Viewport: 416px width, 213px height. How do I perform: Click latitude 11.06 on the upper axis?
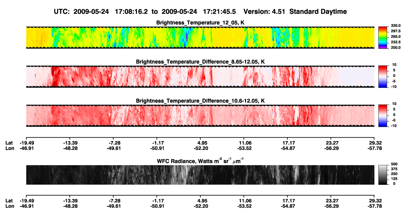(244, 143)
